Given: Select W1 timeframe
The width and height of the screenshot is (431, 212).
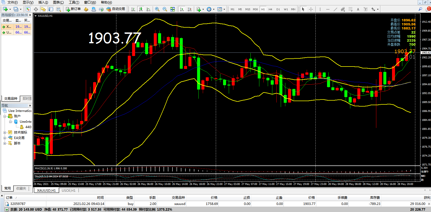Looking at the screenshot, I should (x=286, y=9).
